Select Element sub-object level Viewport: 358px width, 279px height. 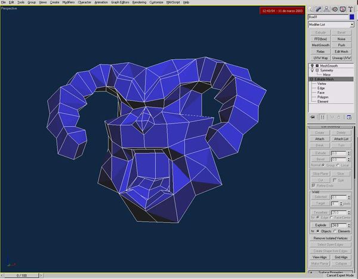[x=323, y=102]
